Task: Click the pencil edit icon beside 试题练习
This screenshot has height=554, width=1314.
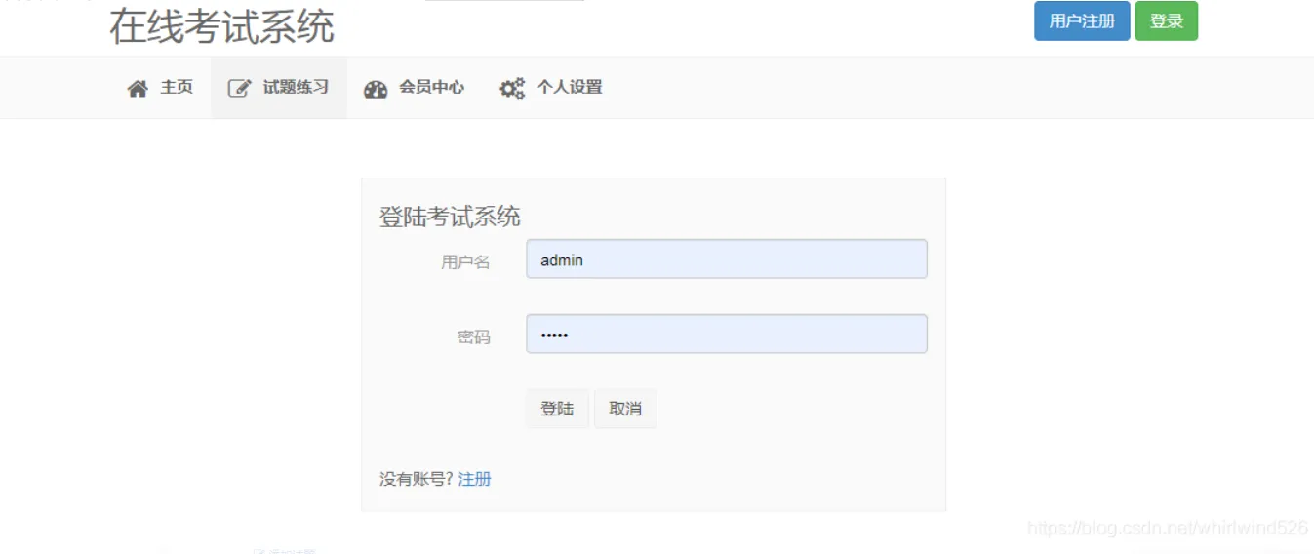Action: click(239, 89)
